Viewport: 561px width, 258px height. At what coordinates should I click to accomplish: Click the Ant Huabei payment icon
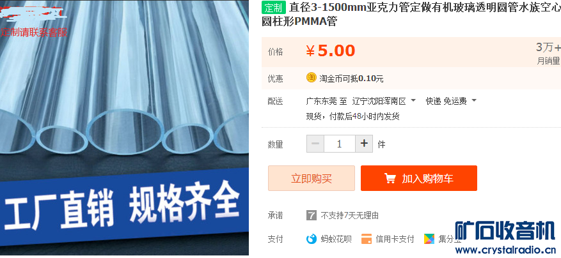click(312, 239)
